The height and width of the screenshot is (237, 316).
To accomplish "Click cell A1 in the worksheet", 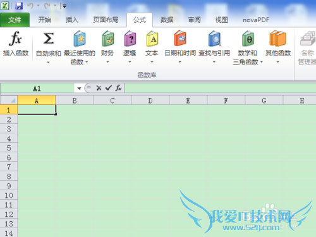I will point(37,110).
